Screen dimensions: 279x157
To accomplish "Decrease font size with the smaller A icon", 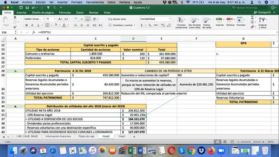I will (x=66, y=19).
